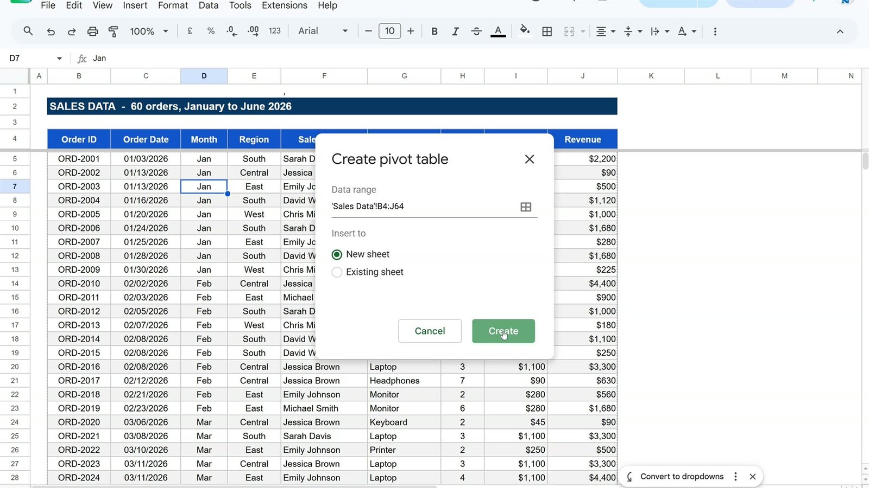Screen dimensions: 869x488
Task: Select the Headphones product cell
Action: click(x=404, y=381)
